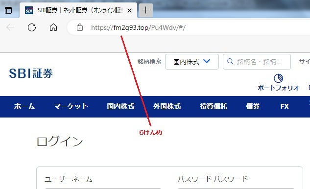Open the 国内株式 dropdown selector
This screenshot has height=189, width=310.
coord(192,62)
